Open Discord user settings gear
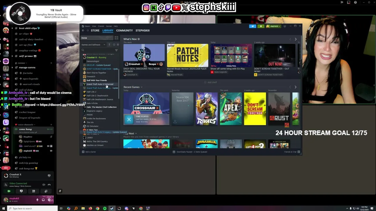This screenshot has width=376, height=211. point(49,200)
